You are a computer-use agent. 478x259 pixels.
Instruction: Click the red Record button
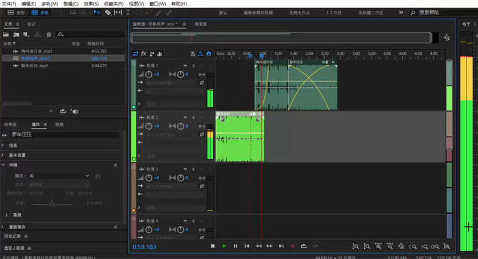coord(292,246)
